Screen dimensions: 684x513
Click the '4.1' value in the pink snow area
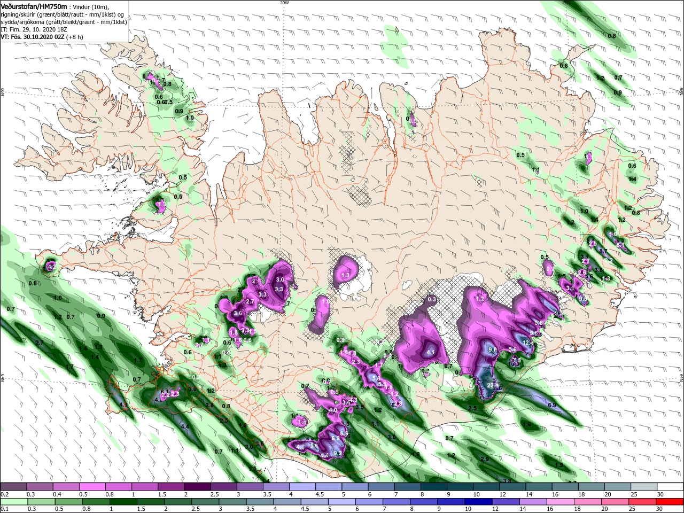point(431,353)
